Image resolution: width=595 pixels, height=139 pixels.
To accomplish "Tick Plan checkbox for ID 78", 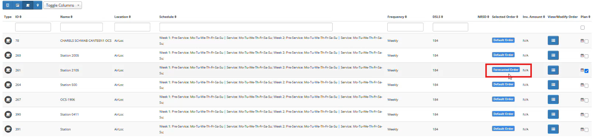I will 586,41.
